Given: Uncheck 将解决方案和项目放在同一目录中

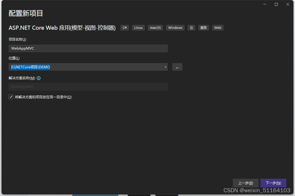Looking at the screenshot, I should [11, 97].
